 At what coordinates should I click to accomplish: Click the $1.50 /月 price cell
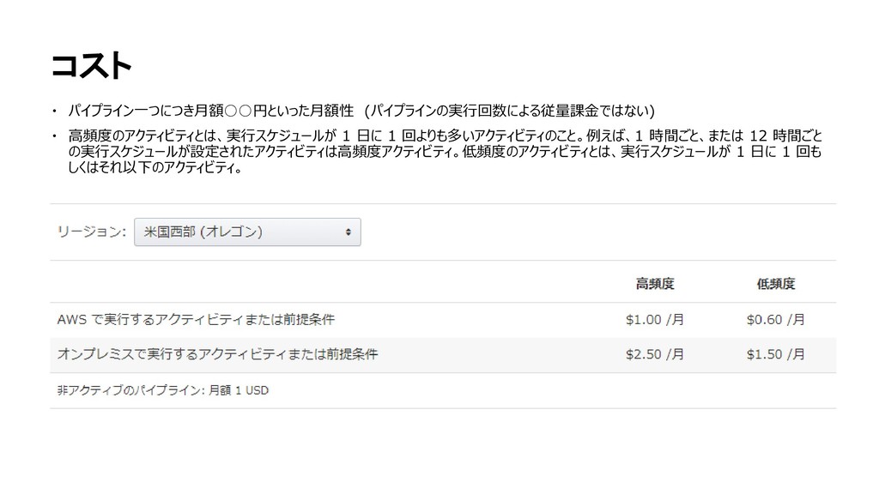[x=776, y=354]
